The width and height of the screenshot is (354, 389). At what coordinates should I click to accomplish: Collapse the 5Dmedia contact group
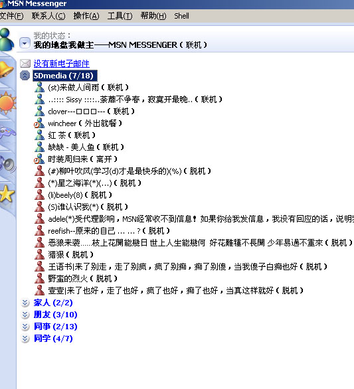click(25, 76)
